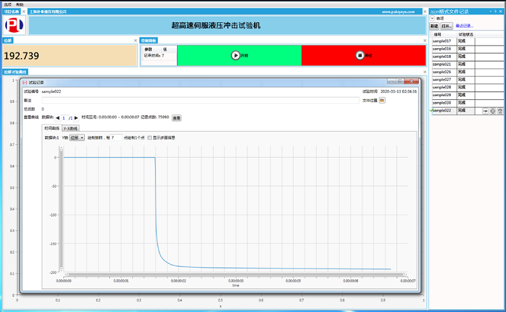Click the ID column header in record table
The image size is (506, 312).
[x=445, y=35]
